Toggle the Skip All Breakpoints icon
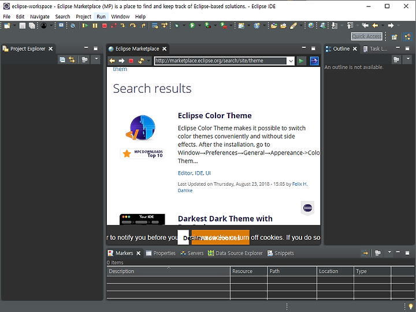This screenshot has width=416, height=312. point(73,26)
